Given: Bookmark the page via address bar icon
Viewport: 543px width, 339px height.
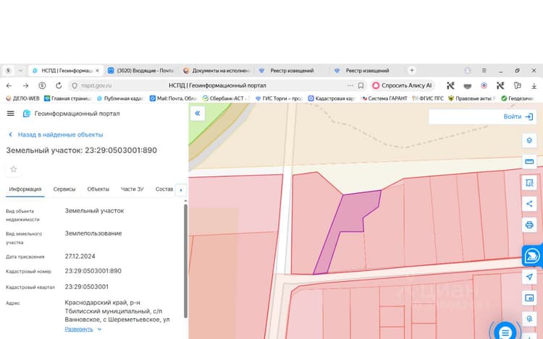Looking at the screenshot, I should click(x=361, y=85).
